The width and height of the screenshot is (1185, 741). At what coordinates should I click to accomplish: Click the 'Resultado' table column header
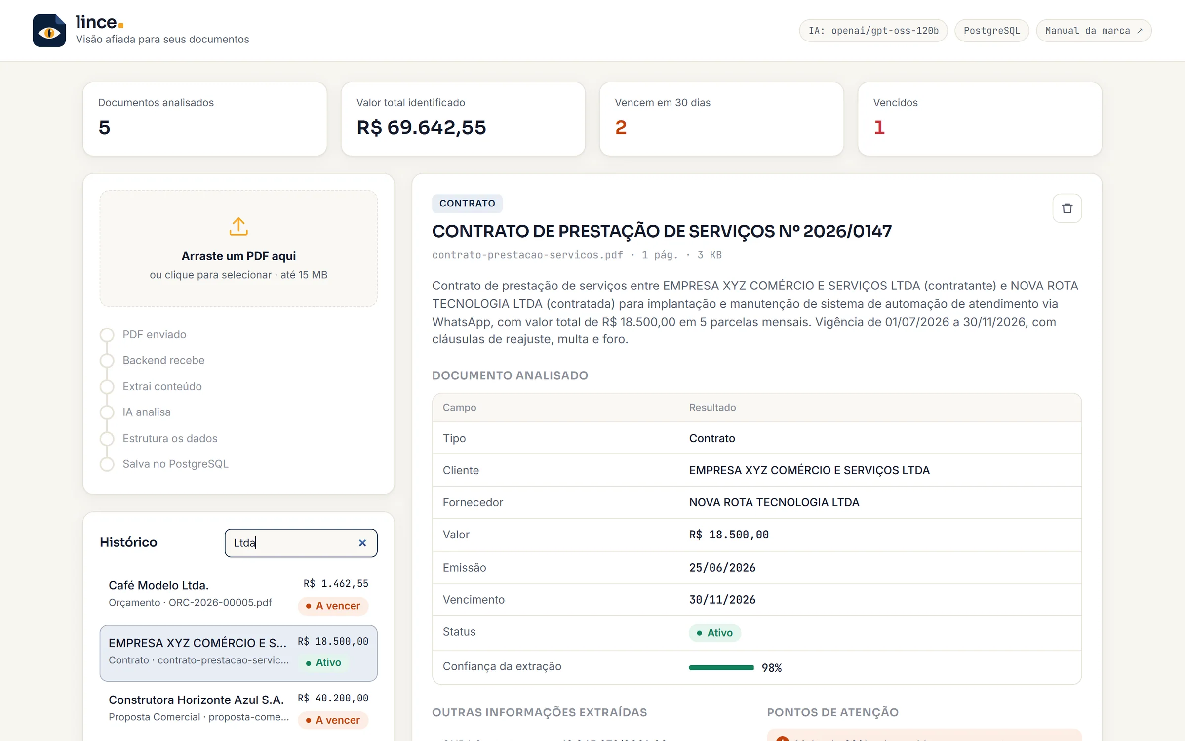(712, 408)
